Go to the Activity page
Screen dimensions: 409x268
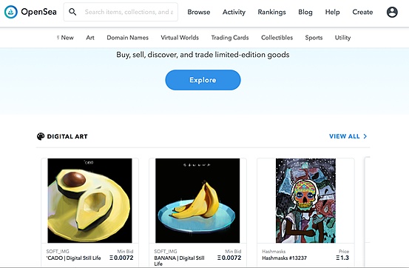point(234,12)
